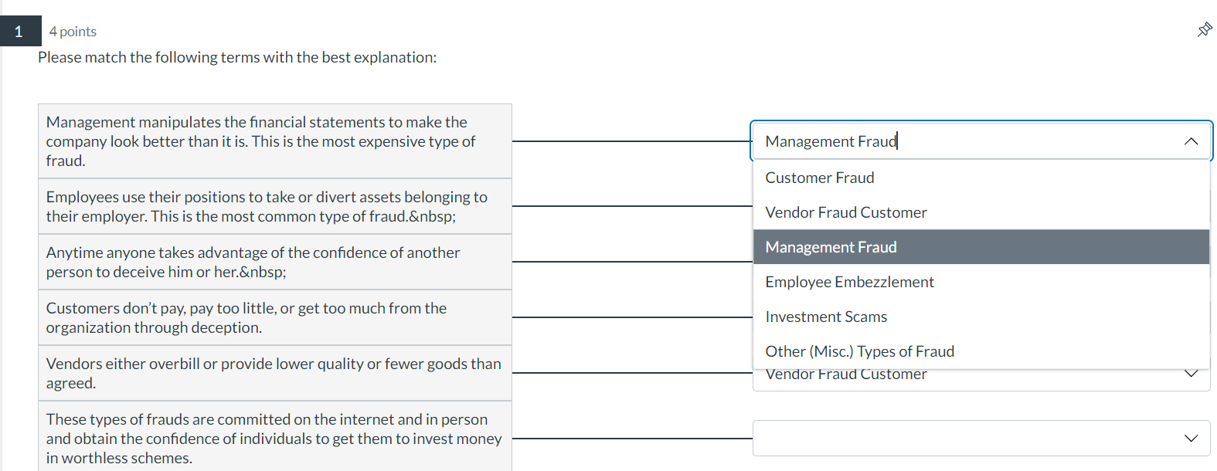Click the employees divert assets description box
Screen dimensions: 1217x471
click(x=274, y=206)
